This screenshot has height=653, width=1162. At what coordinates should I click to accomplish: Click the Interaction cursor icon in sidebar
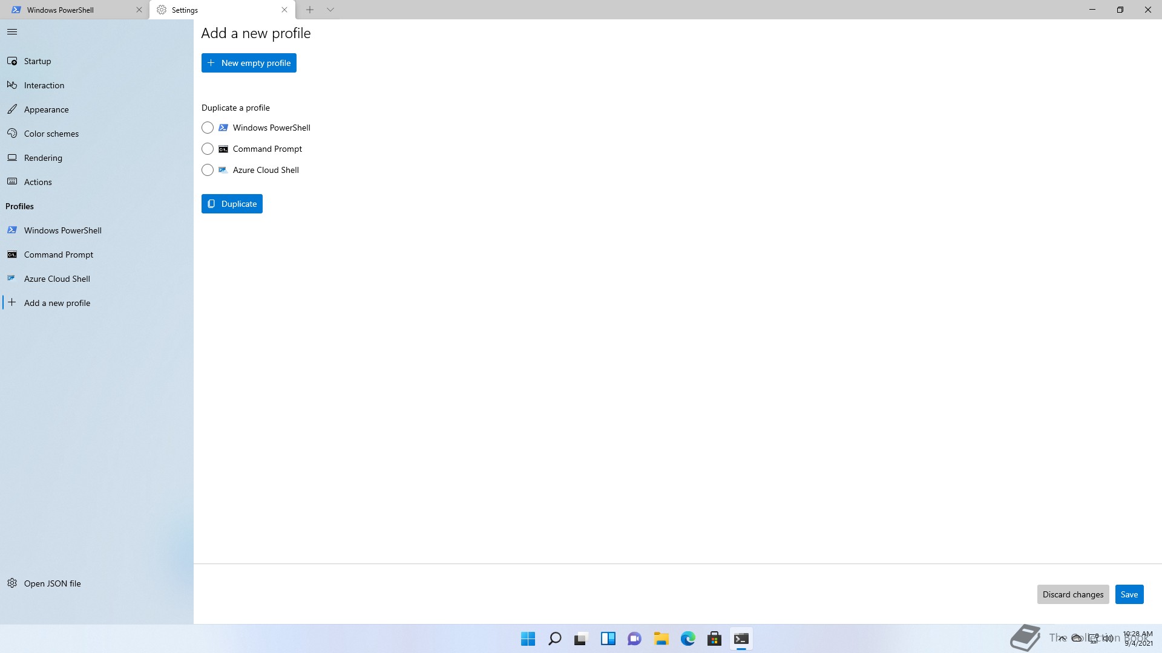pos(12,85)
